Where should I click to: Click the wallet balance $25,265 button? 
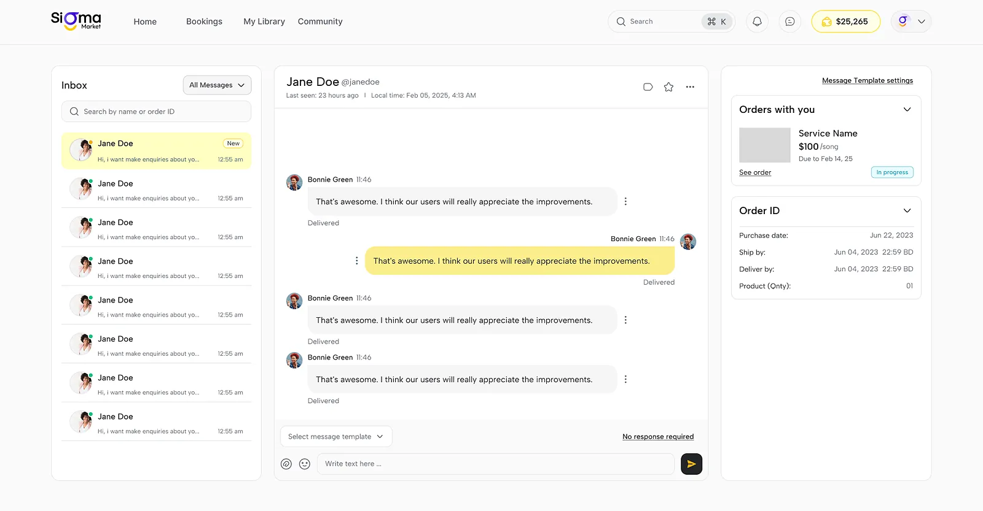click(x=845, y=21)
